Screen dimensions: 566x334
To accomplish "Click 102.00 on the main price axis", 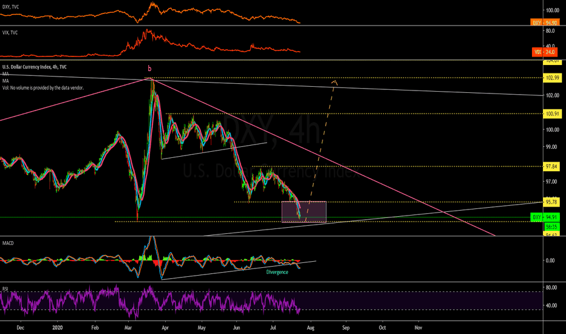I will coord(552,95).
